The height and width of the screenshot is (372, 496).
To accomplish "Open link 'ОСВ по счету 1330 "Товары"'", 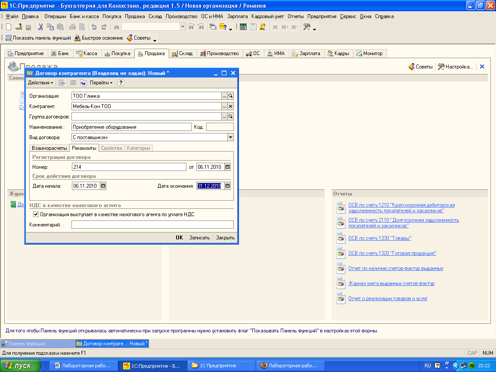I will 380,238.
